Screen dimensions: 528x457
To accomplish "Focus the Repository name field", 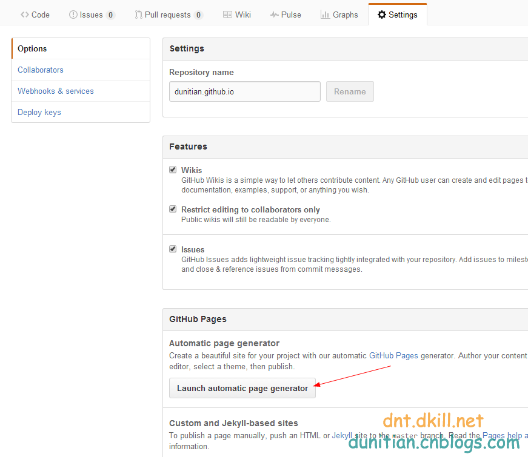I will coord(245,91).
